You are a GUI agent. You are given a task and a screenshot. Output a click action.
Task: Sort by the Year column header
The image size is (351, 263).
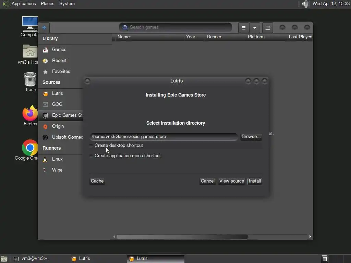click(194, 37)
